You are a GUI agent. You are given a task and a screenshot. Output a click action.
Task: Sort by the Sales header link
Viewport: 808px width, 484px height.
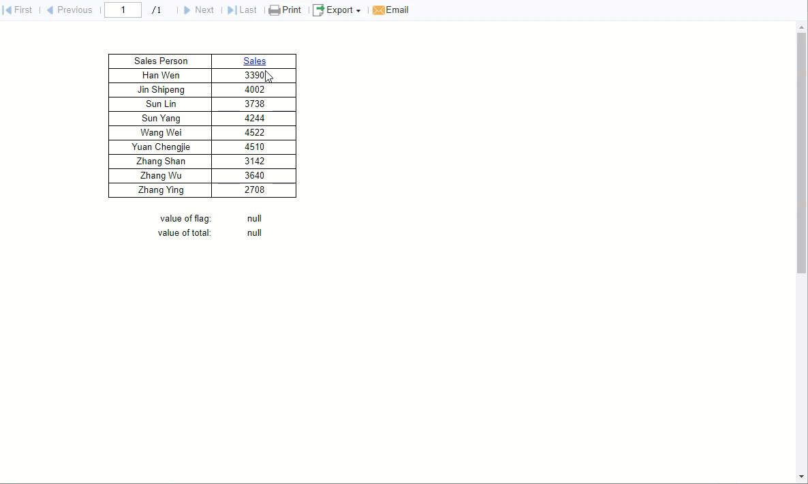tap(255, 61)
